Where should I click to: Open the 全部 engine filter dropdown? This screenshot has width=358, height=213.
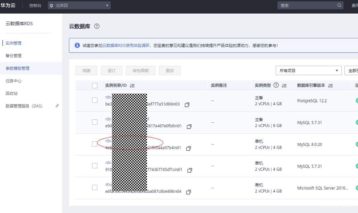click(x=351, y=71)
